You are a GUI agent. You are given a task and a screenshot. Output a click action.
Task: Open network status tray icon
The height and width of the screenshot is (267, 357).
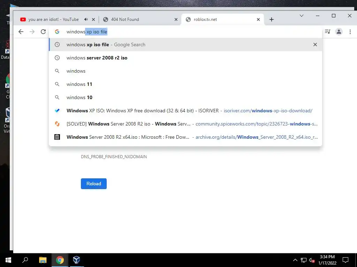[x=304, y=260]
